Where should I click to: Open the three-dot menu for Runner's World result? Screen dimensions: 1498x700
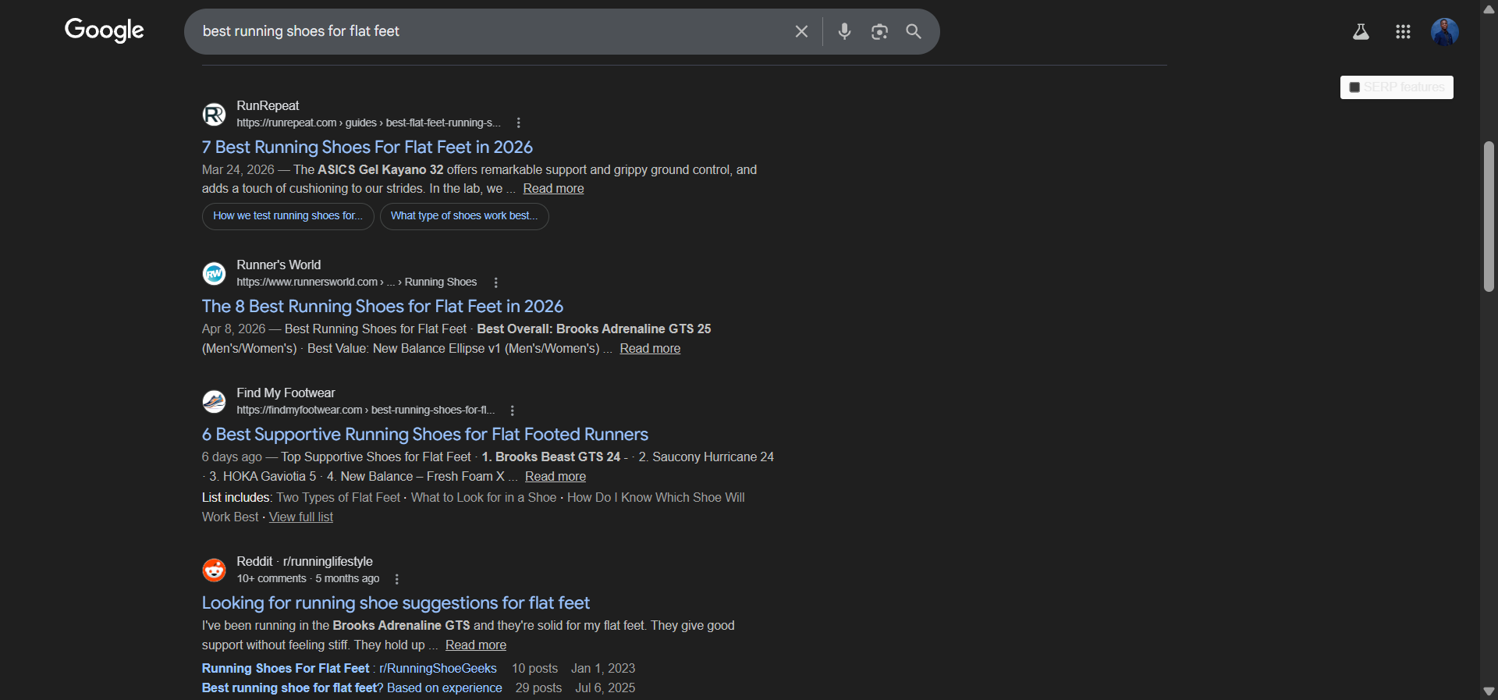coord(495,282)
